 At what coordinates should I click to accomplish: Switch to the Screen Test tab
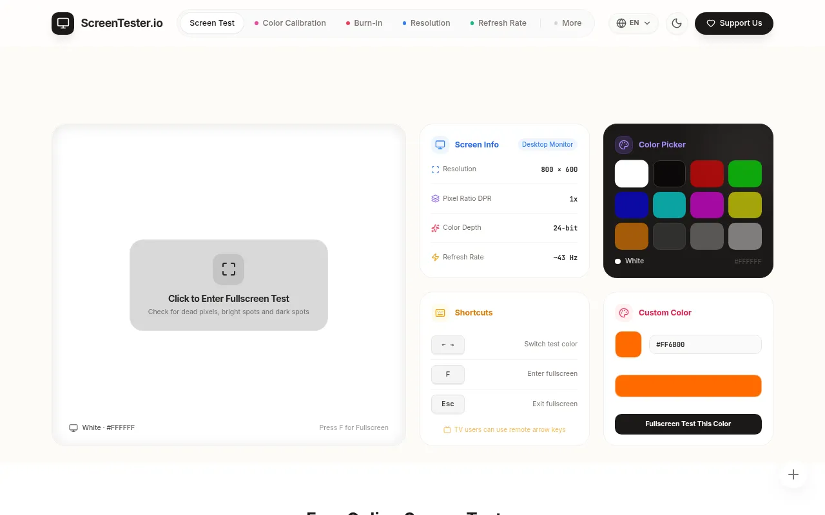(212, 23)
